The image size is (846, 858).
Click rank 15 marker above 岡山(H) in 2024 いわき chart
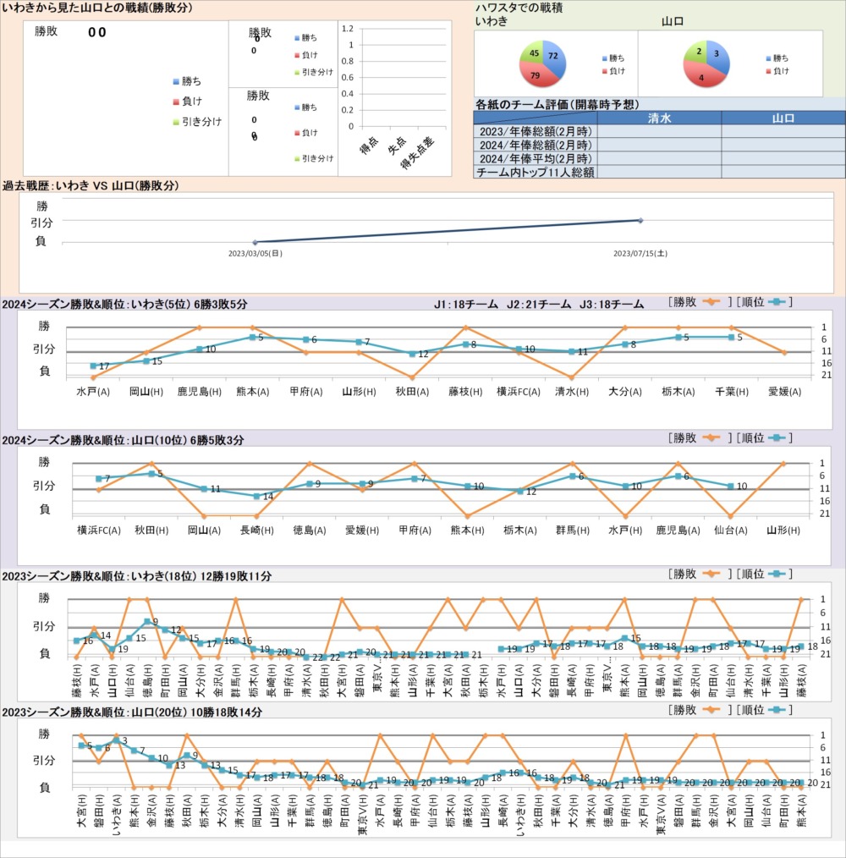146,361
